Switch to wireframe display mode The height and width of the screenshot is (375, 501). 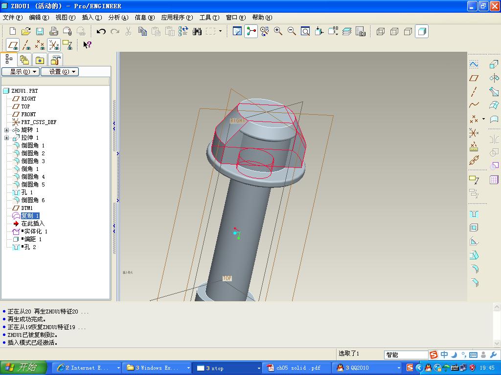(380, 31)
